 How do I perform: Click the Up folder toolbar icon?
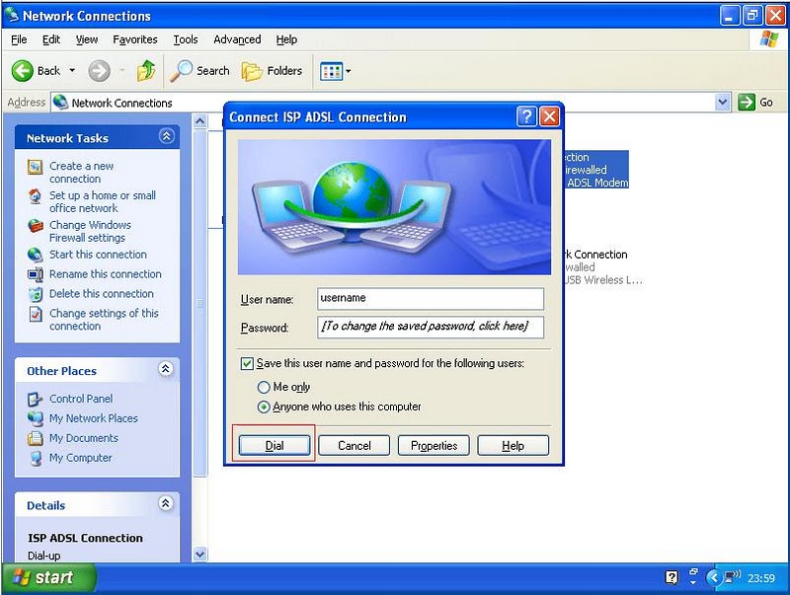146,71
